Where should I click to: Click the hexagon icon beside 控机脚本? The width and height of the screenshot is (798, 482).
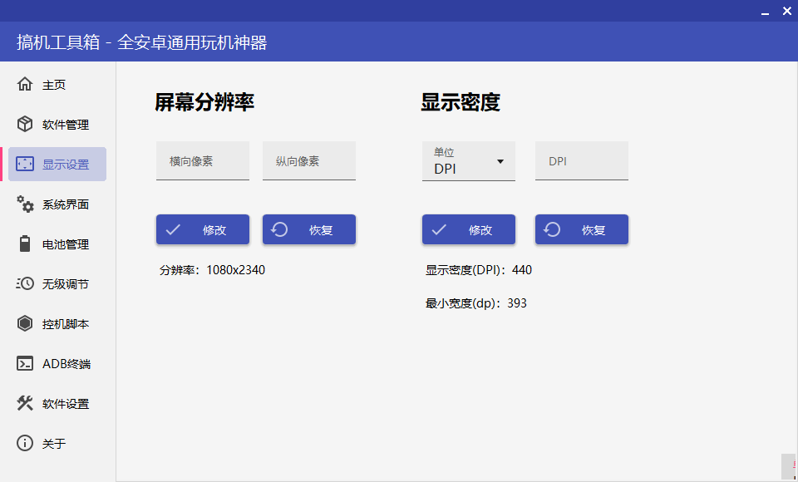pyautogui.click(x=24, y=323)
